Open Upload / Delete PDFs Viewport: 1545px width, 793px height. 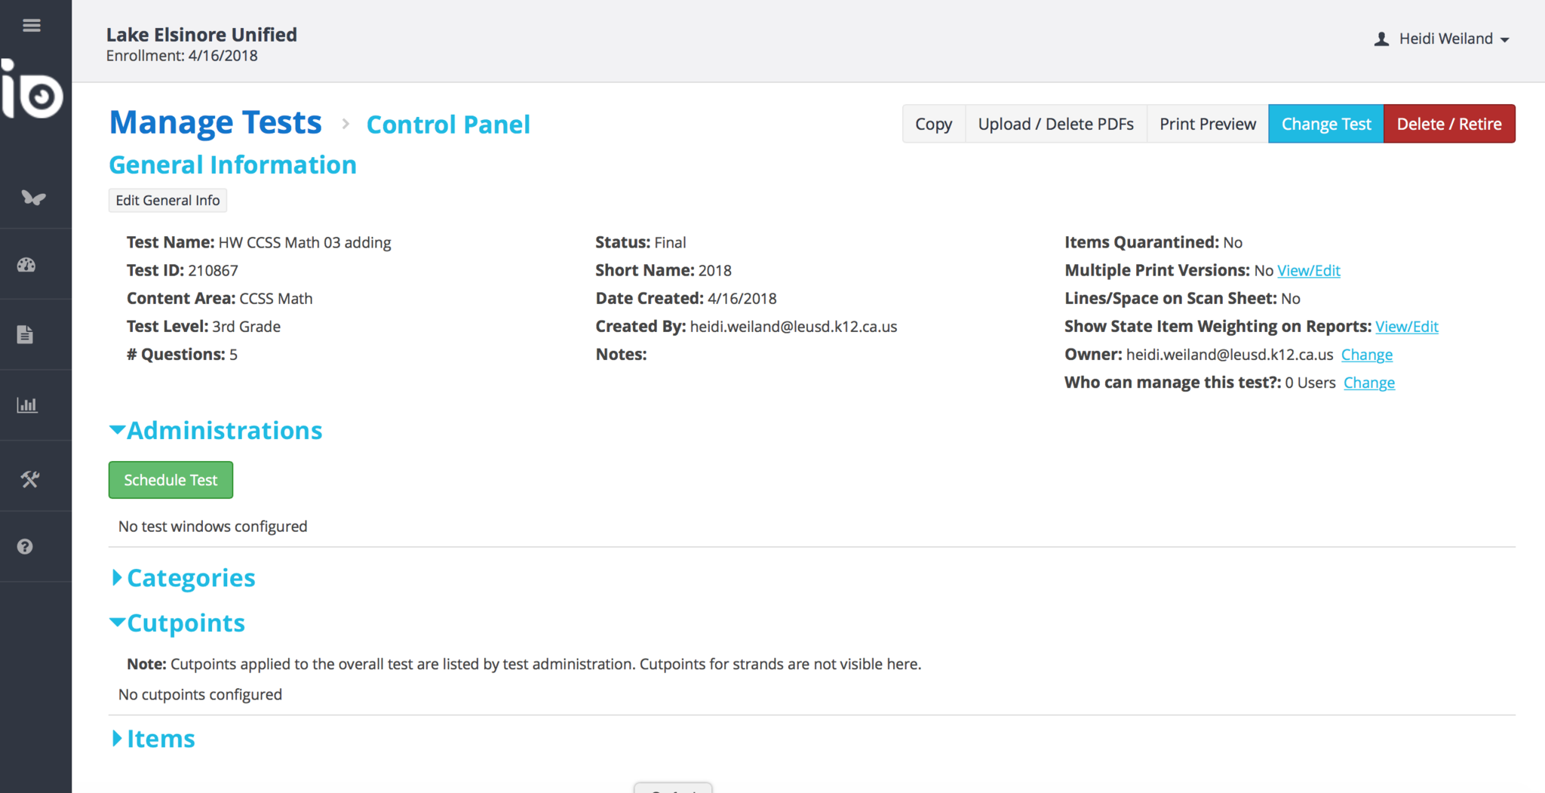point(1055,124)
